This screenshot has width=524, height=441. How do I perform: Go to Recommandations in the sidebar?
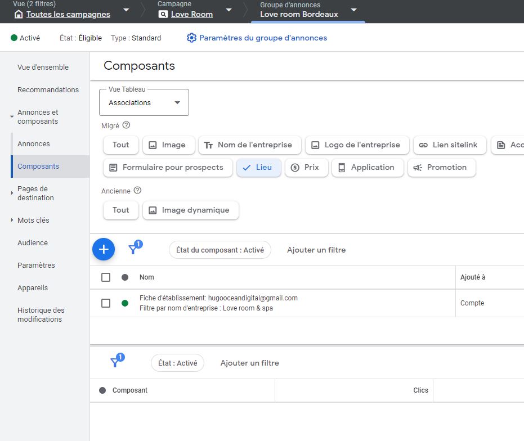tap(48, 90)
